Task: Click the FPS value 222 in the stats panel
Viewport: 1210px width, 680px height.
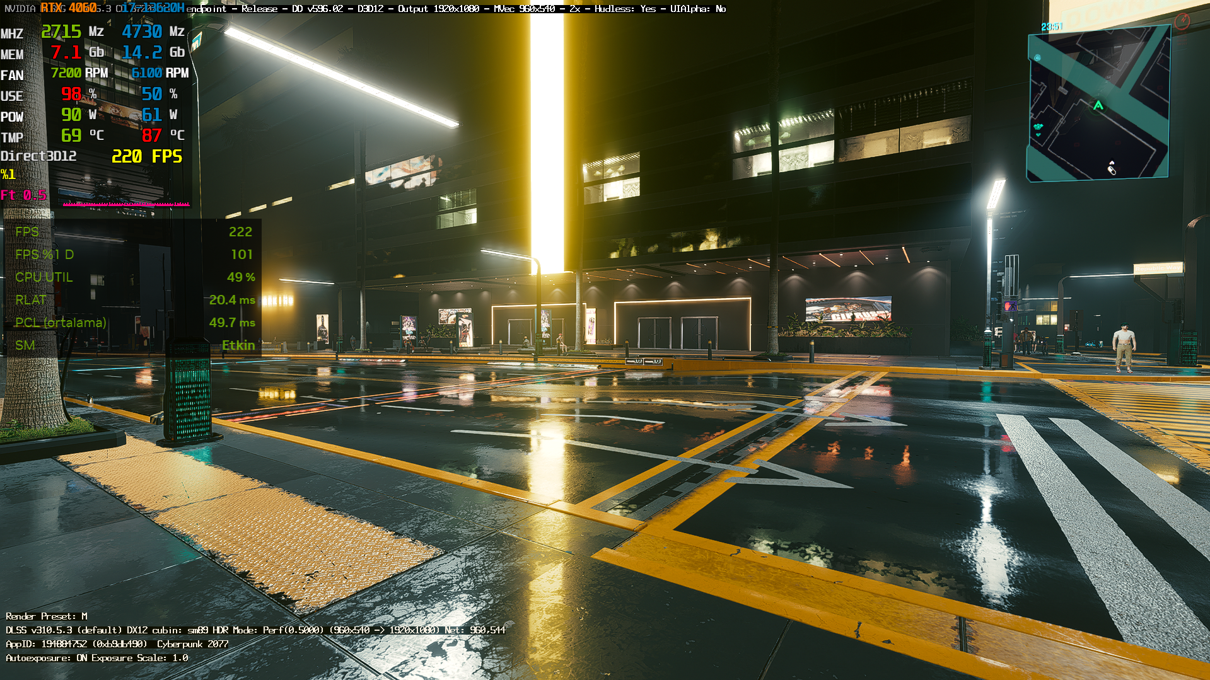Action: pyautogui.click(x=240, y=232)
